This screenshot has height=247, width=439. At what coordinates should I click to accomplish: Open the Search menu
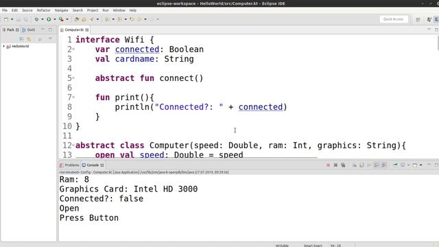coord(78,10)
